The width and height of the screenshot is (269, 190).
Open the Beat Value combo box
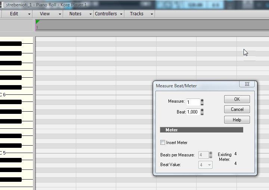[x=205, y=165]
